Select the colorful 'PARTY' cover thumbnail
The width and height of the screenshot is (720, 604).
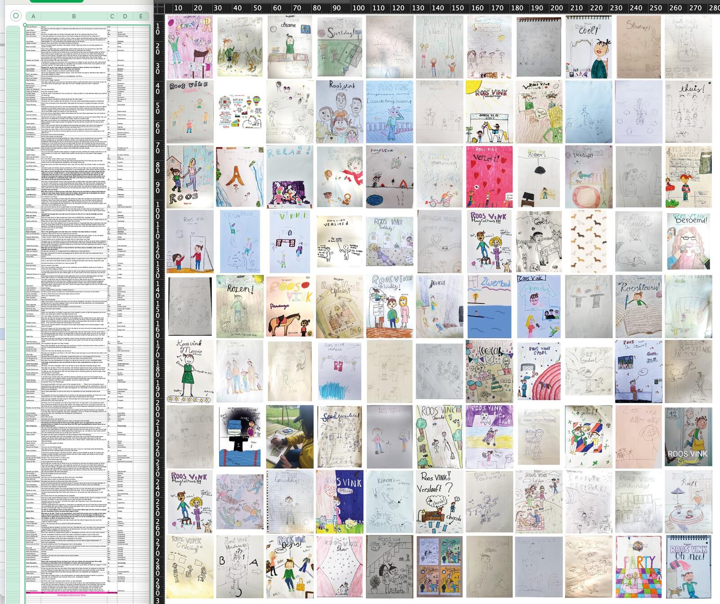639,567
